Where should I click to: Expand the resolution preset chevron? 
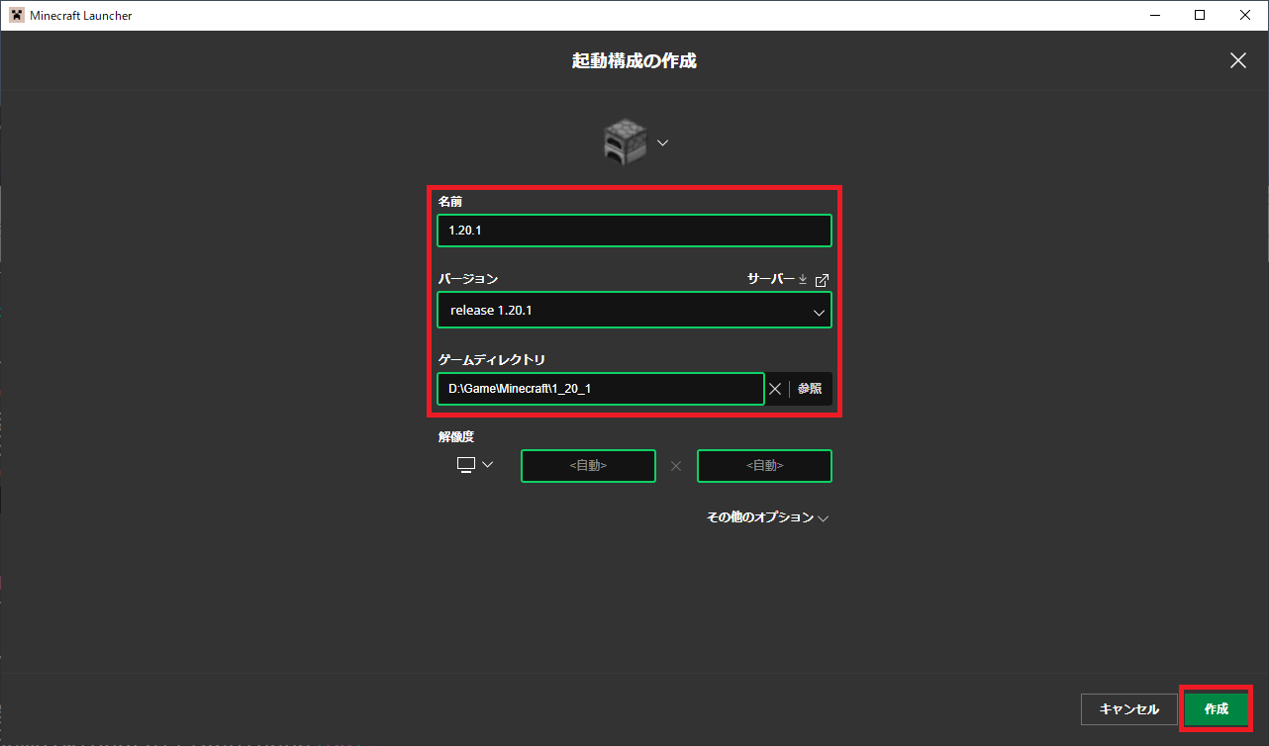click(x=487, y=465)
